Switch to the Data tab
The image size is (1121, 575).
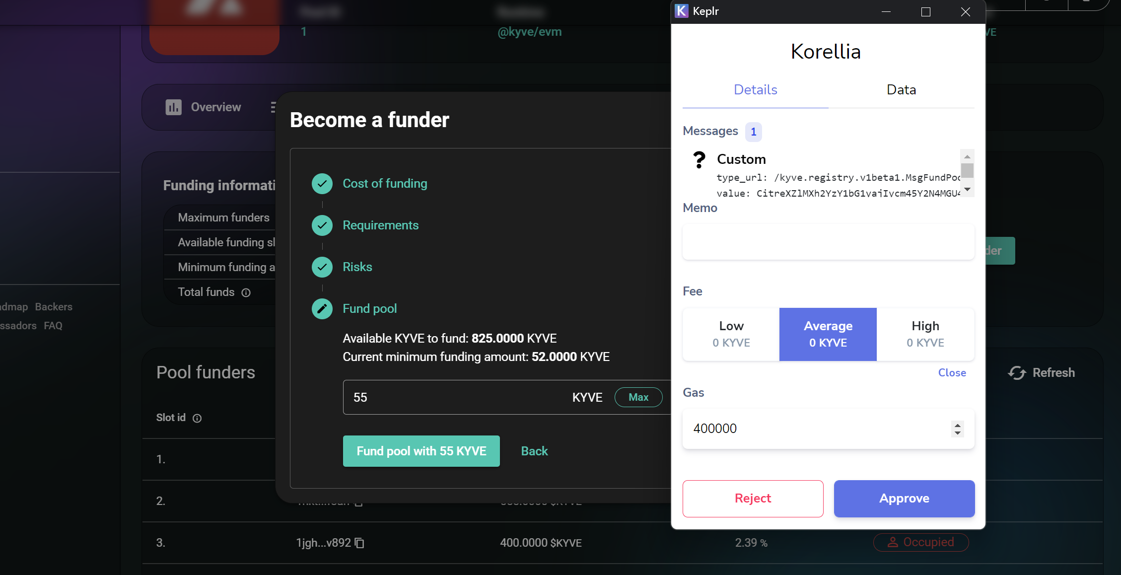click(x=901, y=90)
